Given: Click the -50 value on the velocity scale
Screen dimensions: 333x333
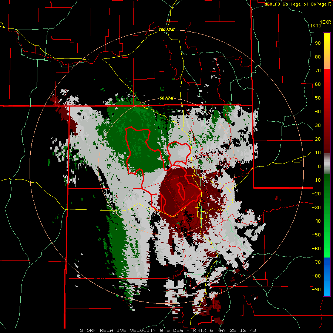Looking at the screenshot, I should [316, 235].
